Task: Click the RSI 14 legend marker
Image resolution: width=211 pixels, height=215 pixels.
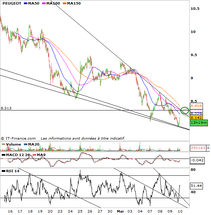Action: tap(4, 171)
